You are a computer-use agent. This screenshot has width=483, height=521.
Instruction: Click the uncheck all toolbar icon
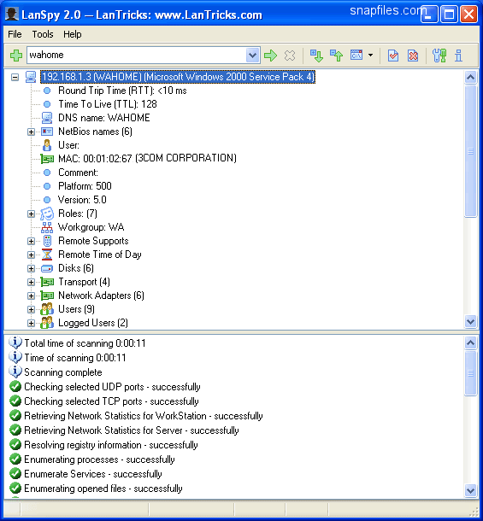click(x=413, y=56)
